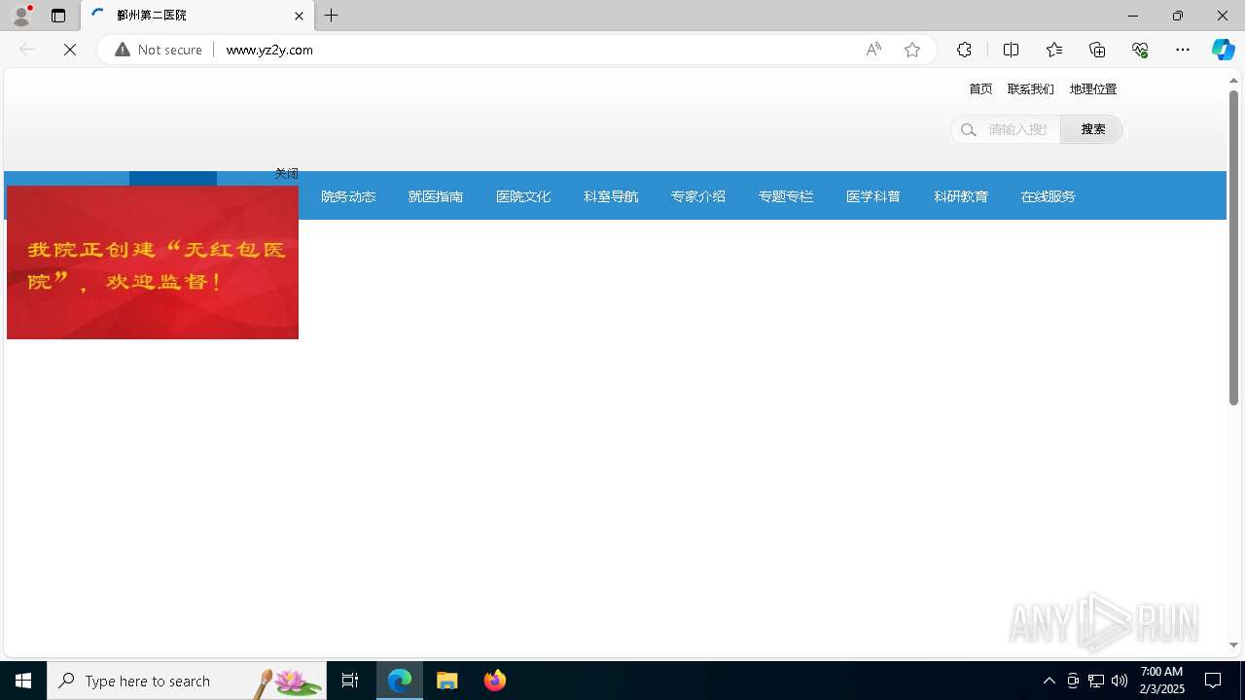Open the Collections panel
This screenshot has width=1245, height=700.
click(1097, 50)
